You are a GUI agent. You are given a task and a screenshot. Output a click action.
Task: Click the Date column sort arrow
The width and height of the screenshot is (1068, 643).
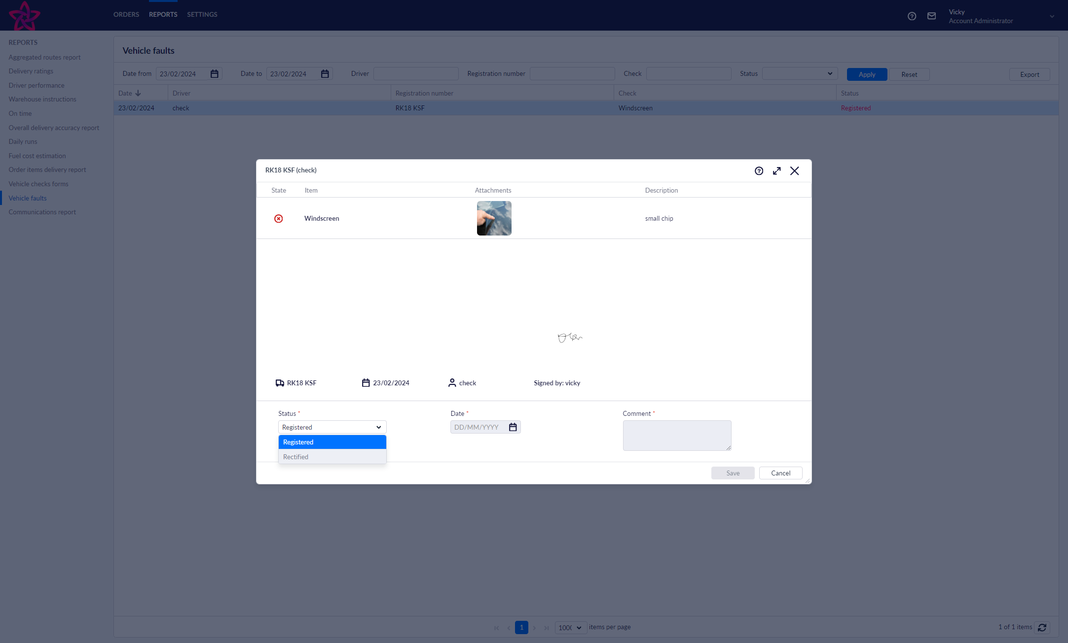tap(138, 93)
